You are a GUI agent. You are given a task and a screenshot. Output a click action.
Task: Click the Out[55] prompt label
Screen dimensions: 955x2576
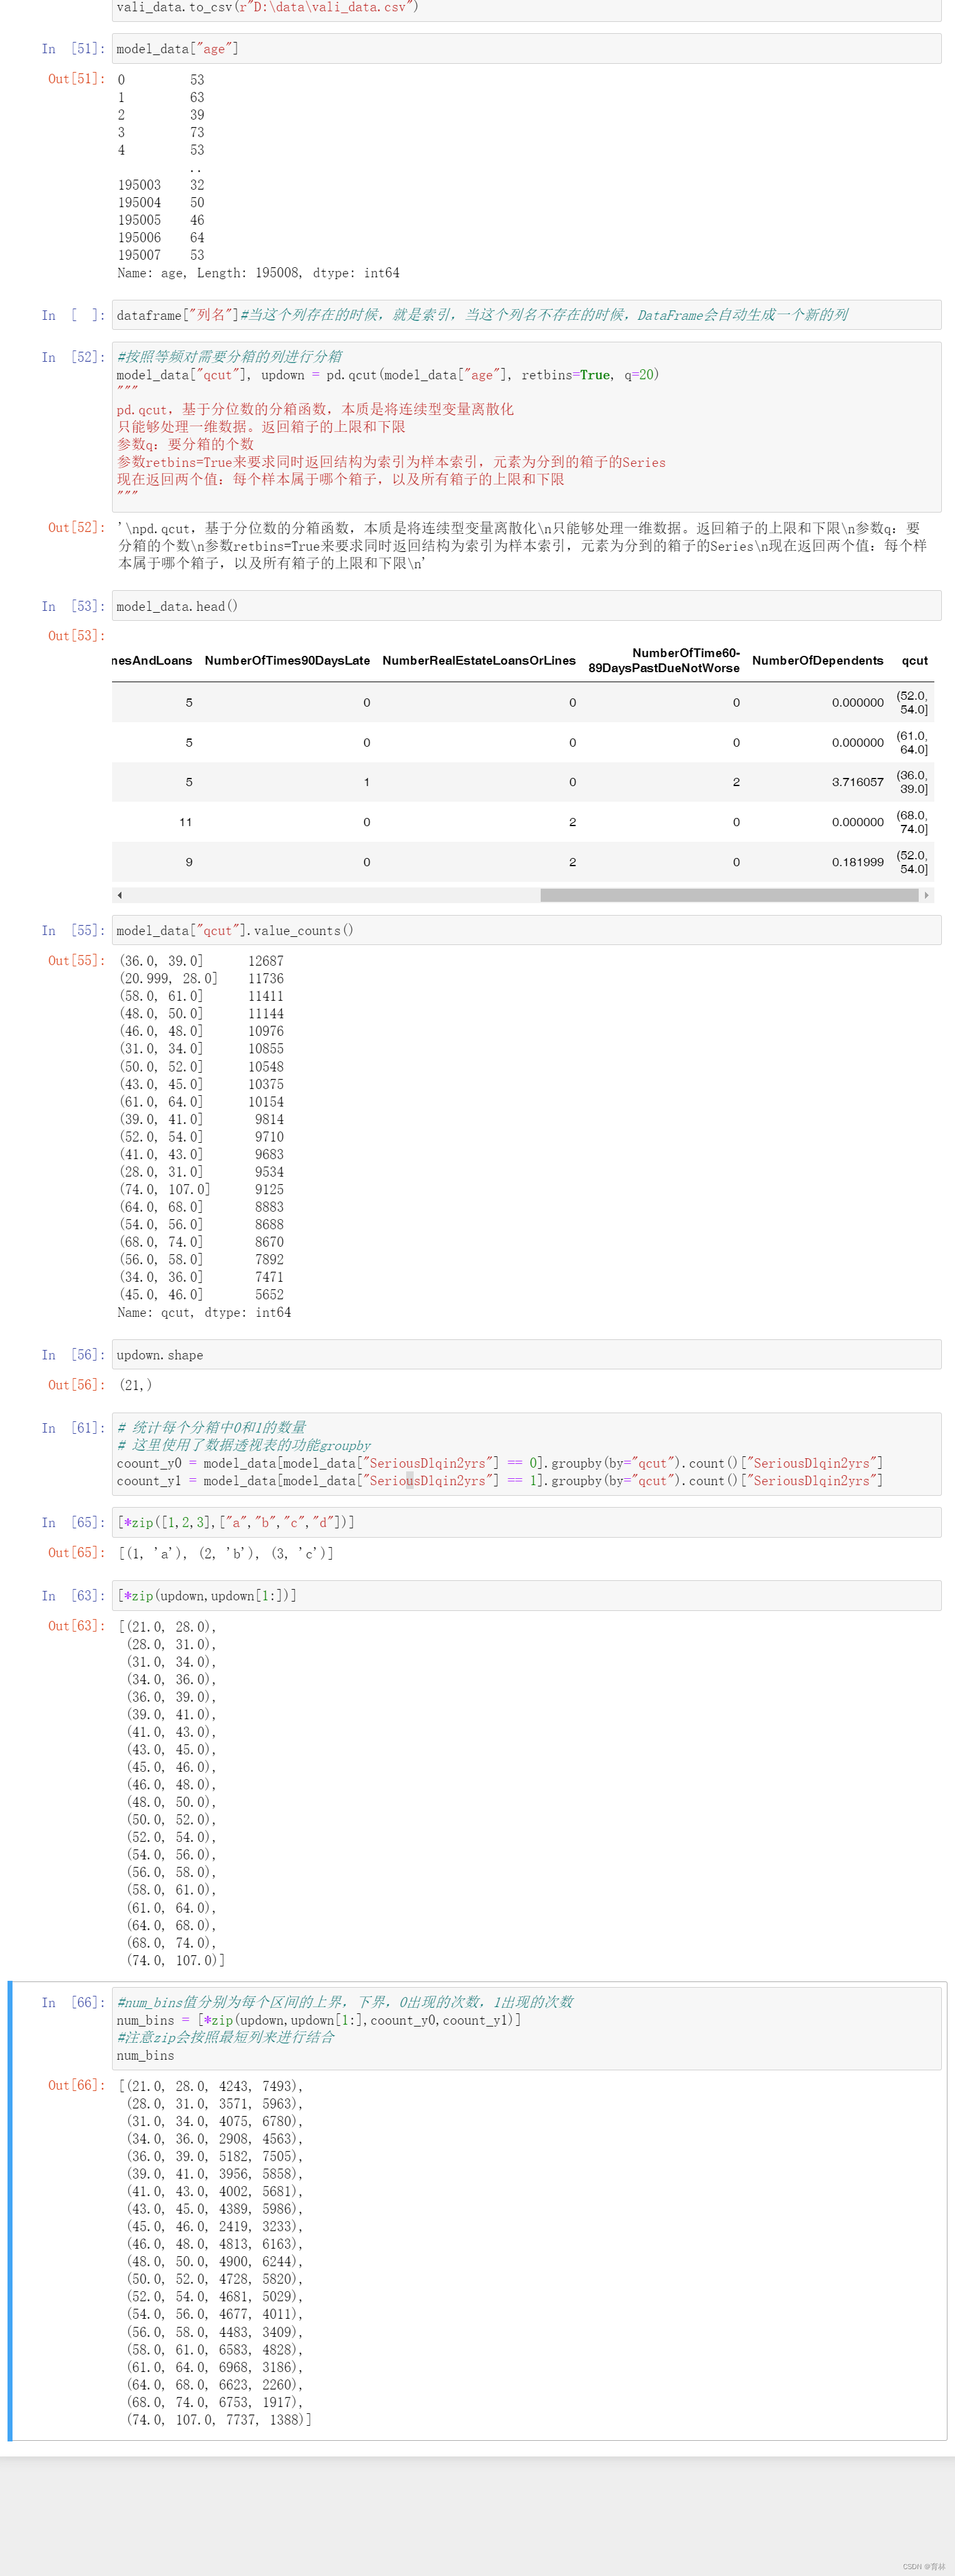coord(76,961)
